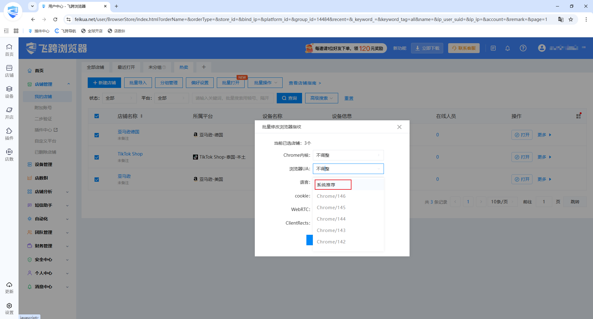The width and height of the screenshot is (593, 319).
Task: Uncheck the 亚马逊德国 row checkbox
Action: pyautogui.click(x=97, y=135)
